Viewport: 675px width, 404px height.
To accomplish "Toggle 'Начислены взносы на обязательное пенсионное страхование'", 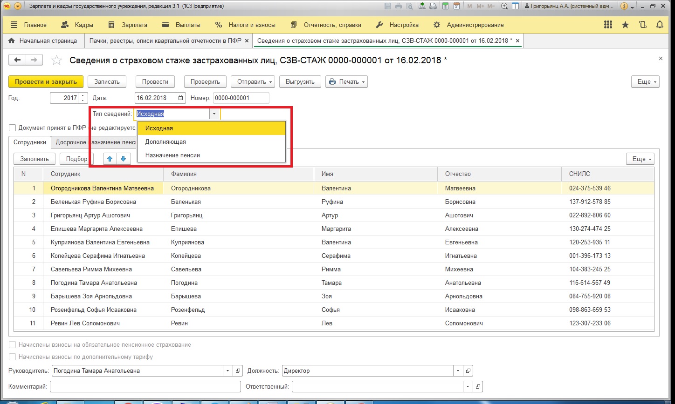I will coord(13,345).
